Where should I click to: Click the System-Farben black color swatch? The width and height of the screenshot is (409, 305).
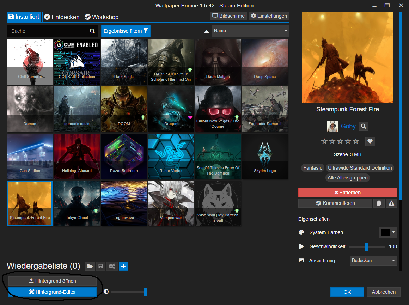click(385, 232)
